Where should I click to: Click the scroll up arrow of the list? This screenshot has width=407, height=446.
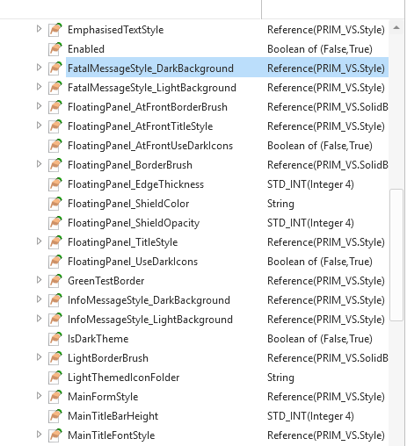point(396,27)
